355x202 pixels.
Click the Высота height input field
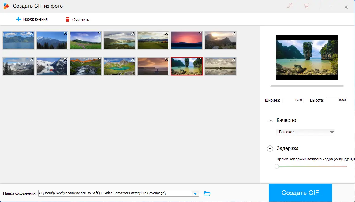[336, 100]
